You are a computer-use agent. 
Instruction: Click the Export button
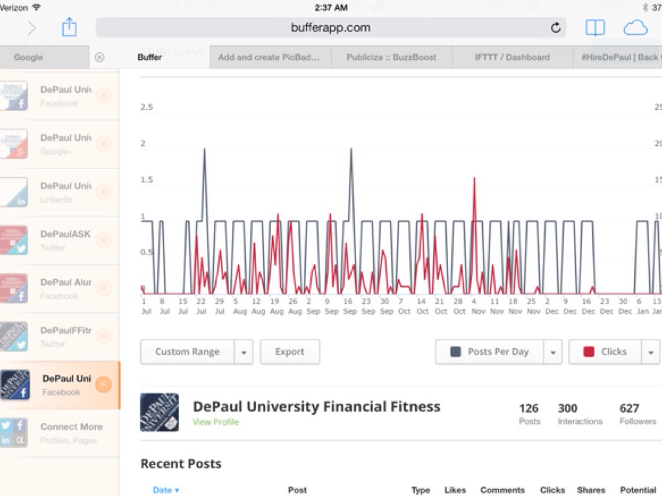(290, 352)
